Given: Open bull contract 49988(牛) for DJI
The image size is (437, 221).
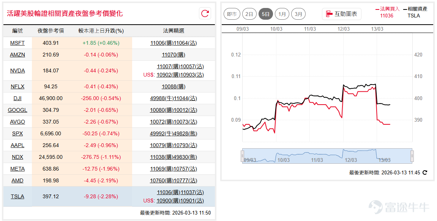Looking at the screenshot, I should coord(162,98).
